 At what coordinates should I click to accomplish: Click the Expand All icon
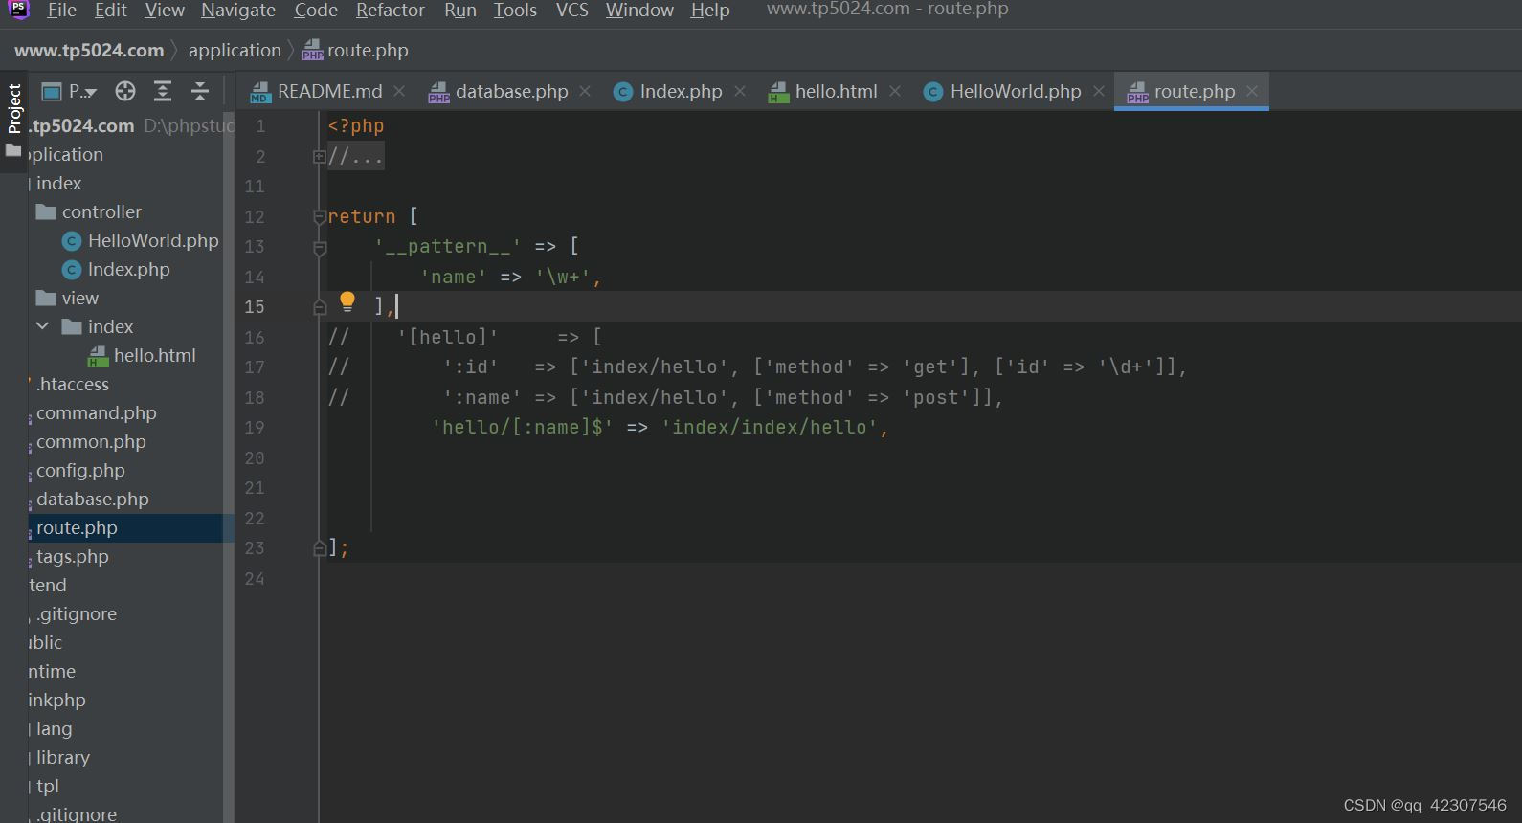point(163,92)
